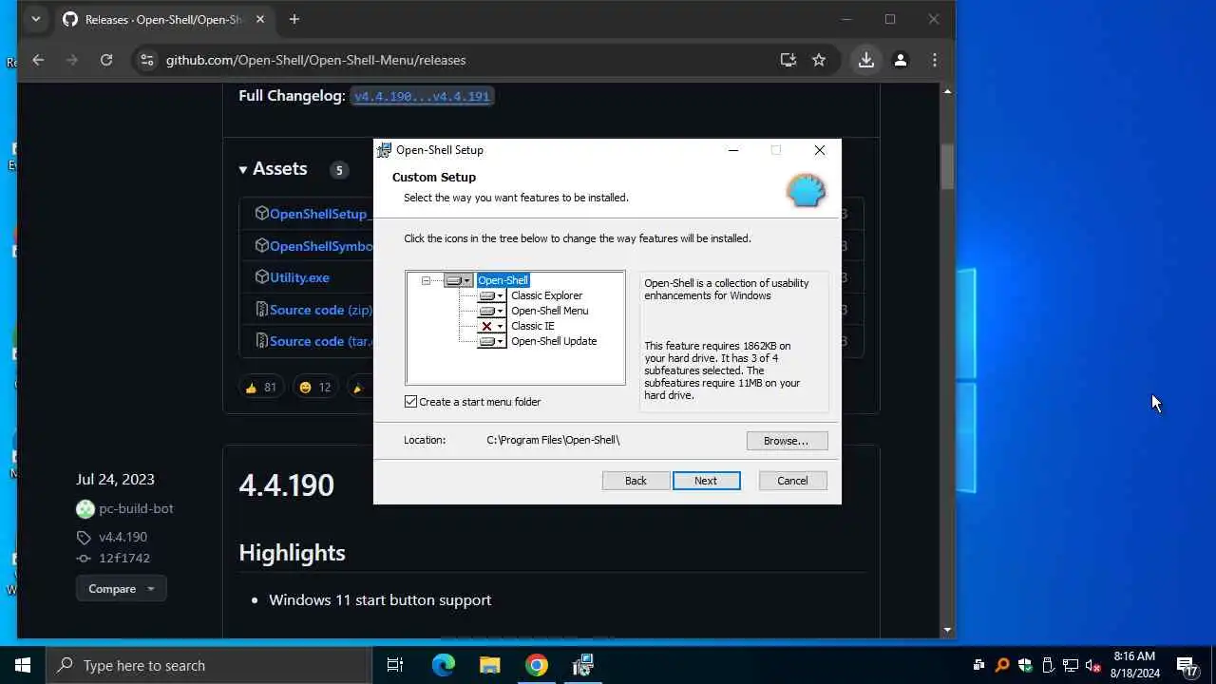Open Chrome downloads icon

(x=866, y=60)
